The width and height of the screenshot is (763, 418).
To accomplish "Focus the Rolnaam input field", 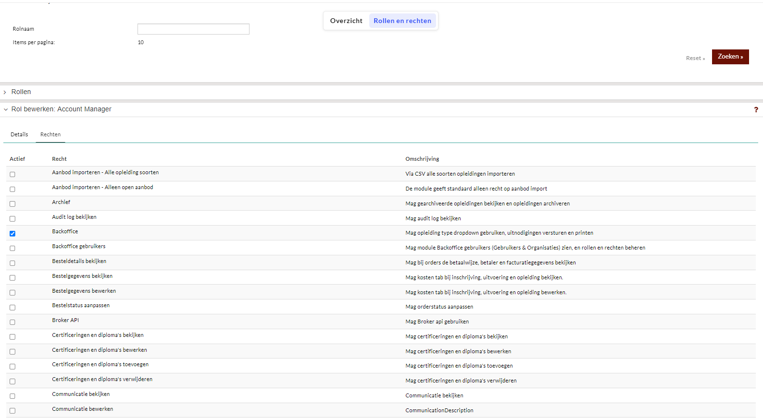I will [x=193, y=29].
